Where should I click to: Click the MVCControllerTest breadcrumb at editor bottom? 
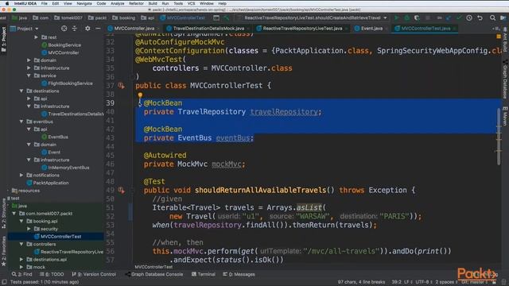click(153, 267)
